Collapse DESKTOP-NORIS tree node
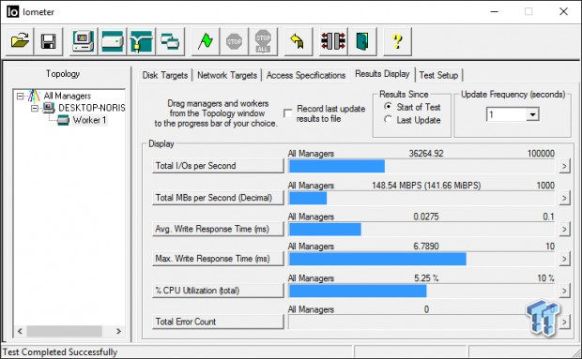The width and height of the screenshot is (582, 359). [35, 108]
